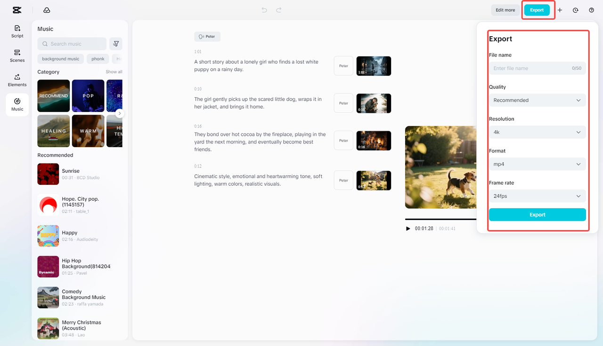Open the Frame rate dropdown showing 24fps
This screenshot has width=603, height=346.
coord(537,196)
